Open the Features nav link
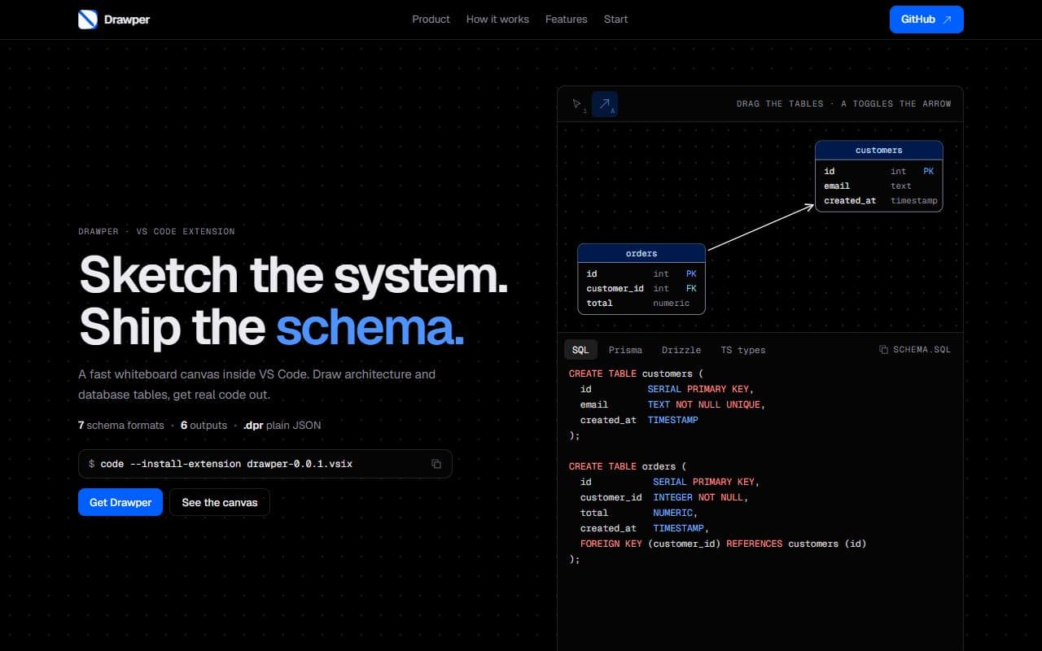 tap(567, 20)
